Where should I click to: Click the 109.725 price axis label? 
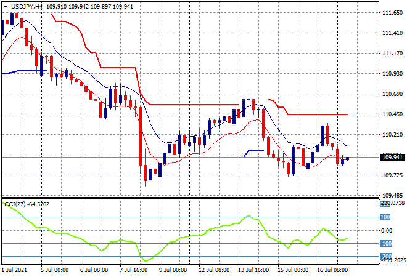click(392, 175)
